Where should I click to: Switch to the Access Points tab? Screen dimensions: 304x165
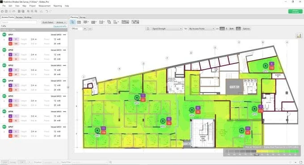(8, 17)
